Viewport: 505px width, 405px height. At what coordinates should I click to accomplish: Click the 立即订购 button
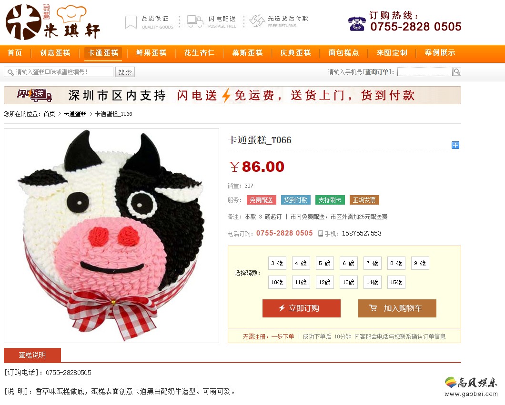pos(302,308)
